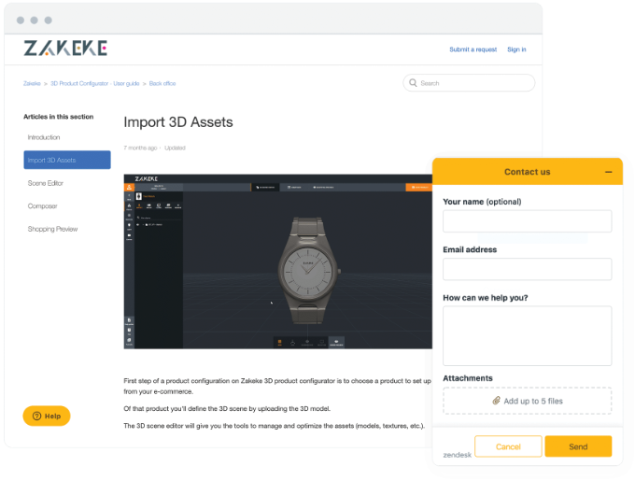The height and width of the screenshot is (495, 635).
Task: Click 'Articles in this section' heading
Action: (x=58, y=117)
